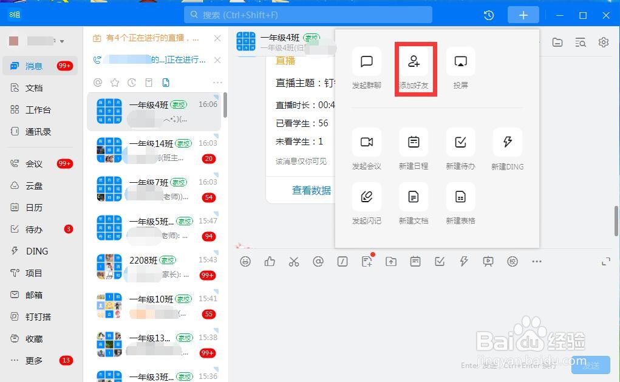Open the 一年级10班 conversation
The image size is (620, 382).
pyautogui.click(x=154, y=305)
